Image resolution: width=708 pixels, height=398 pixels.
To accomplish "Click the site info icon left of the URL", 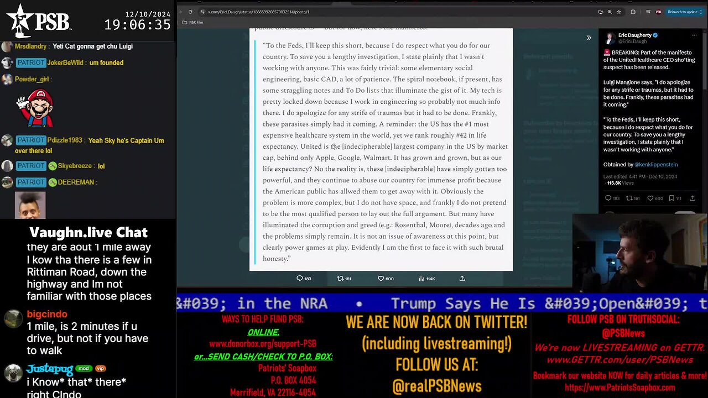I will point(202,12).
